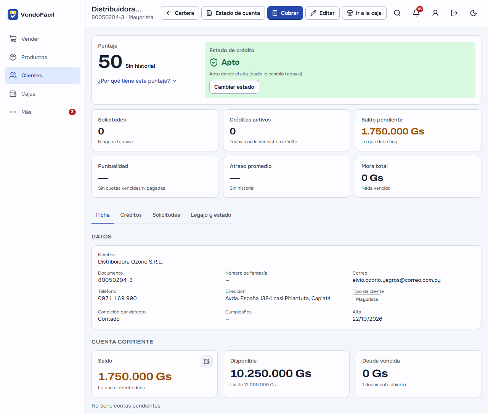Click the Límite 12.000.000 Gs text

point(253,385)
